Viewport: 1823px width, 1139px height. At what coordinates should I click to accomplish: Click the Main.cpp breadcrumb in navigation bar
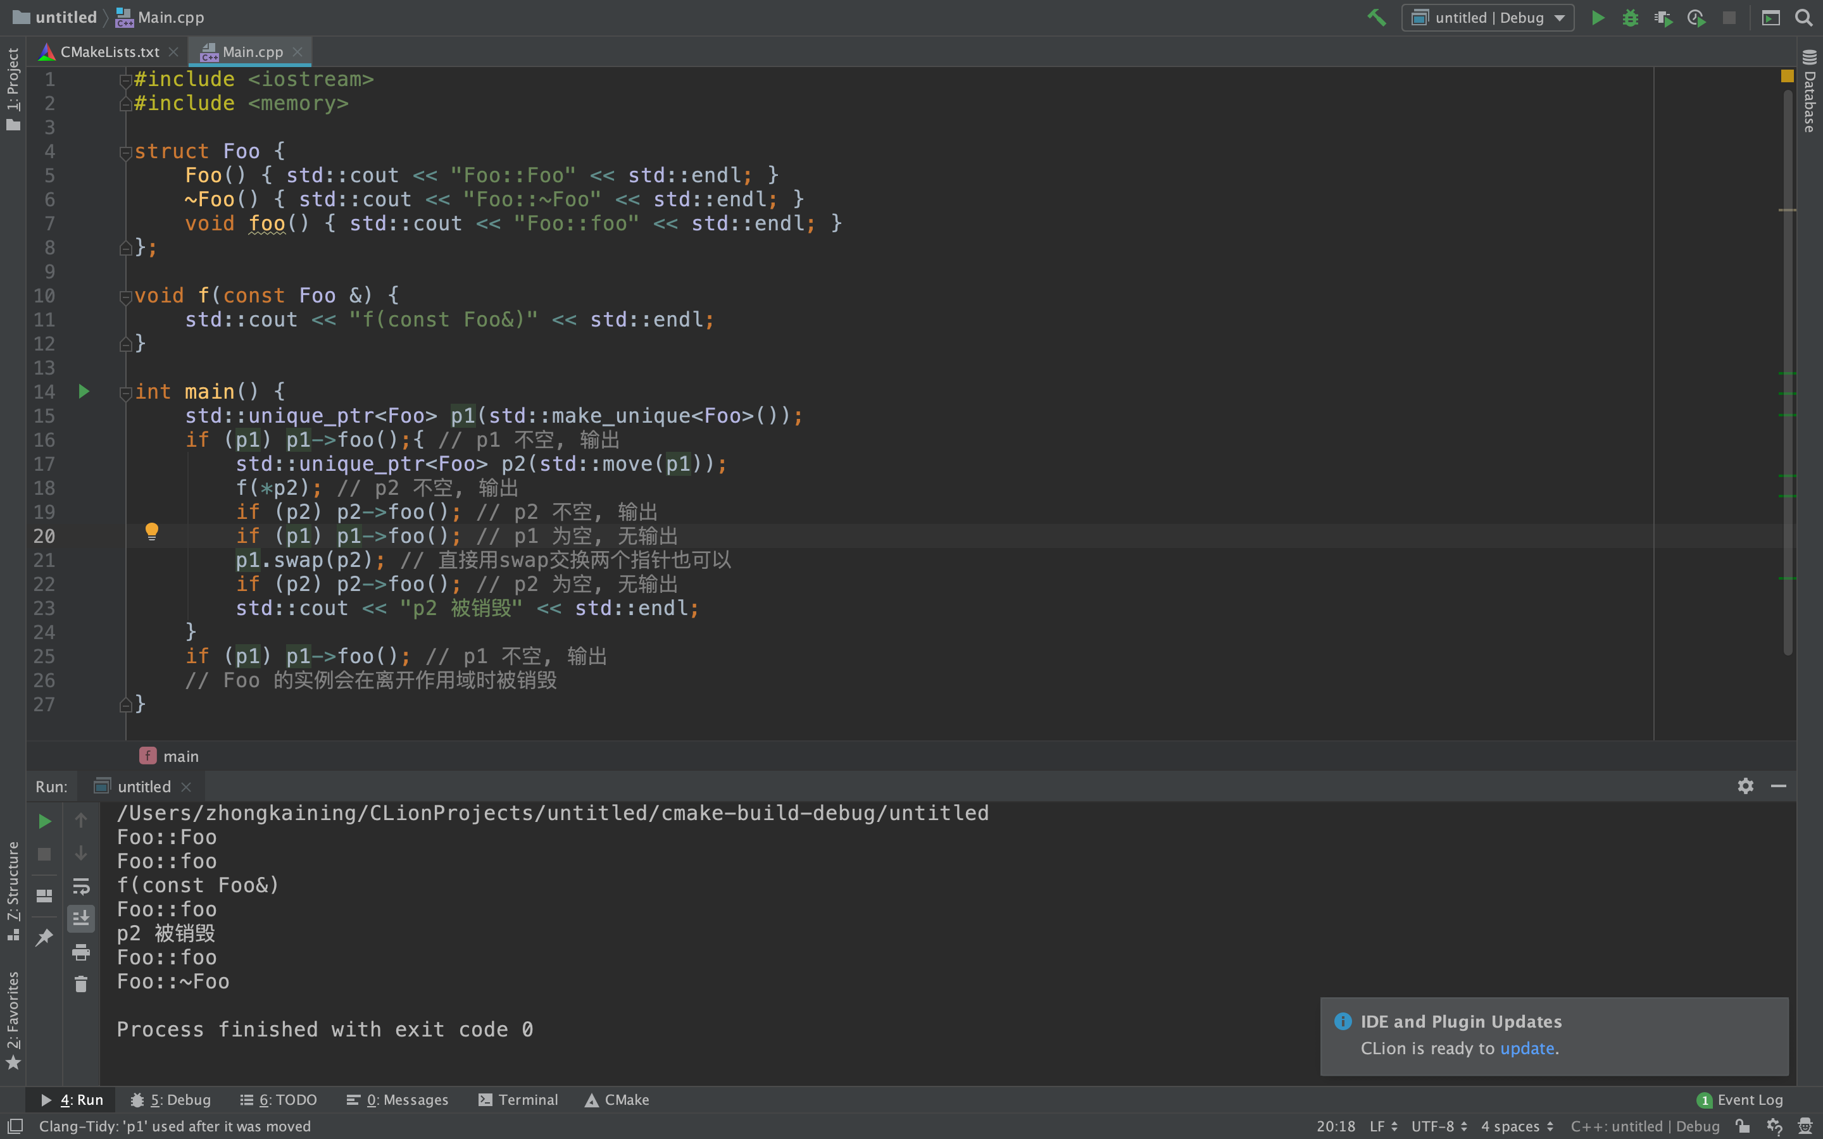[x=160, y=17]
